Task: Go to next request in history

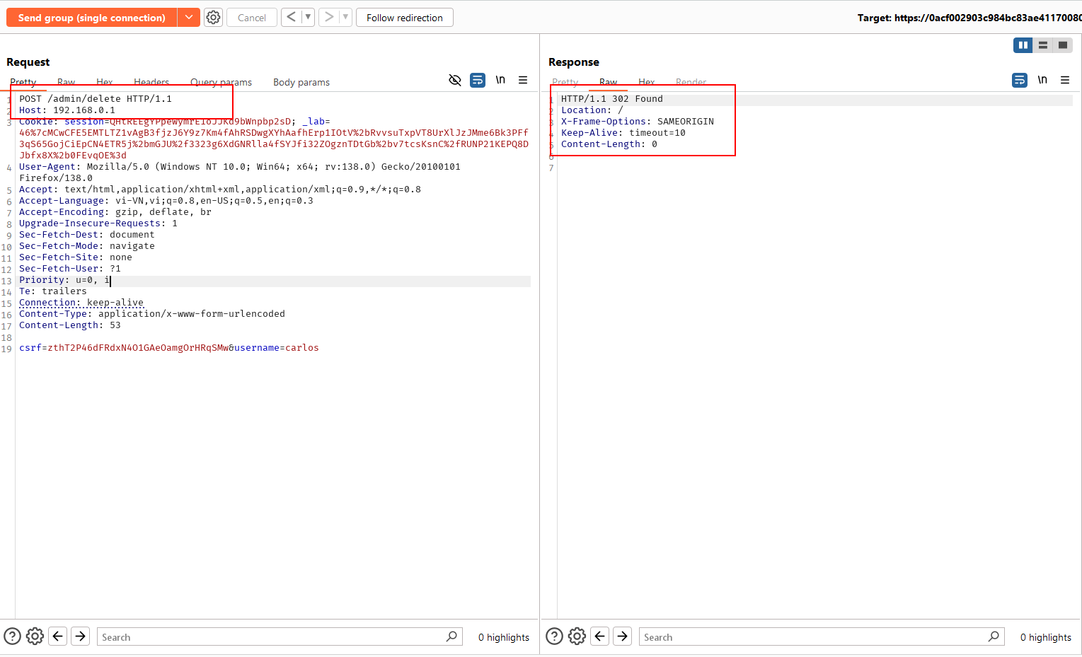Action: [329, 17]
